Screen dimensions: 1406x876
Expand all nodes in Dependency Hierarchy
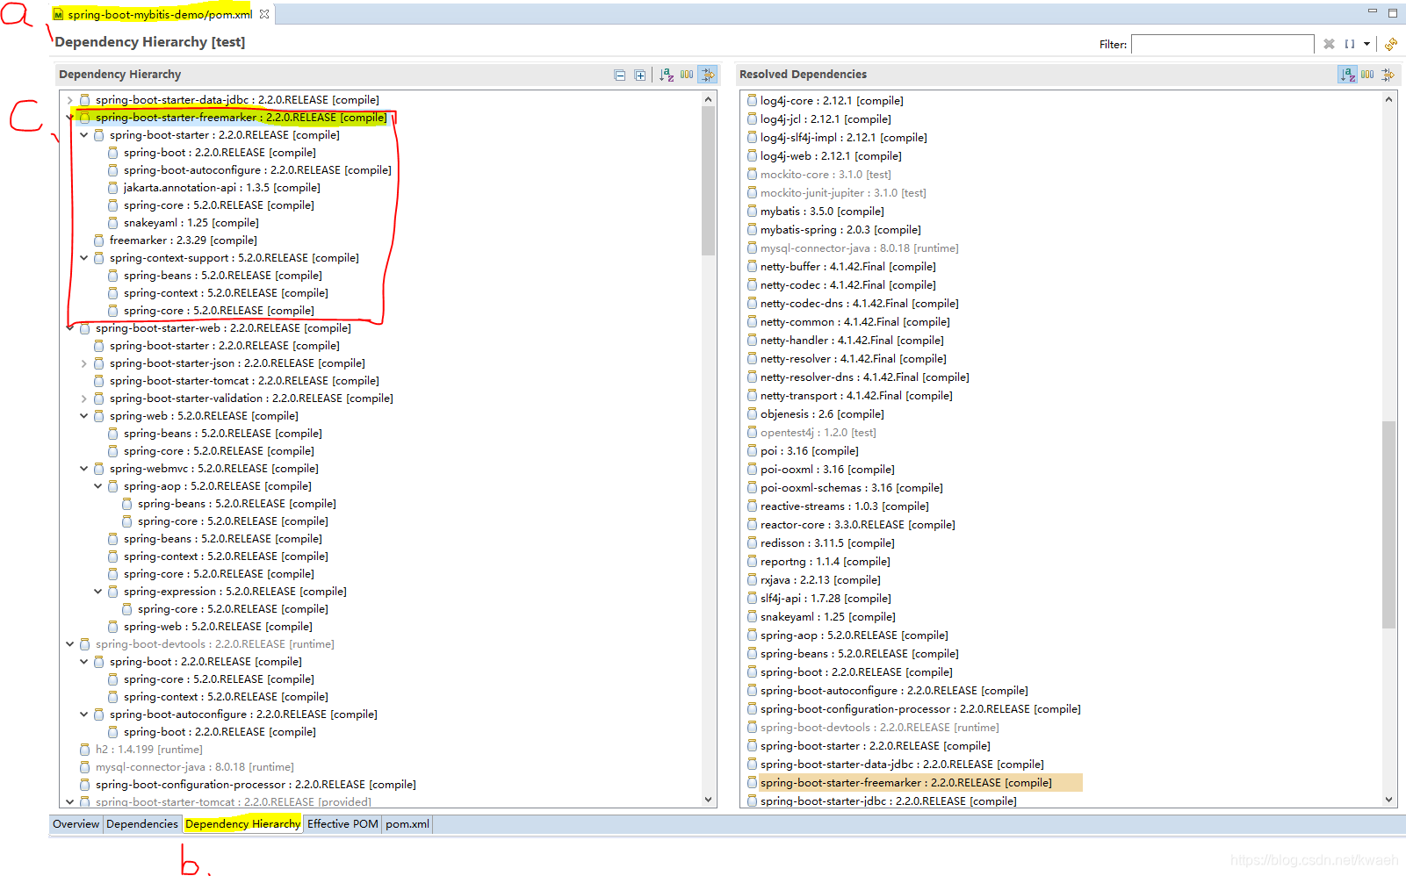click(x=640, y=75)
